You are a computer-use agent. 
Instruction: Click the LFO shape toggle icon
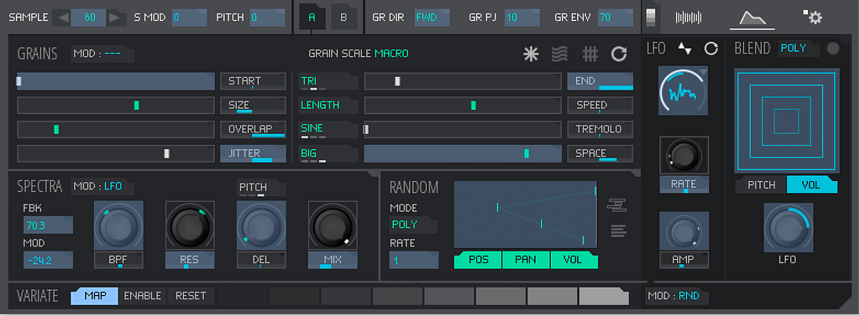click(684, 48)
